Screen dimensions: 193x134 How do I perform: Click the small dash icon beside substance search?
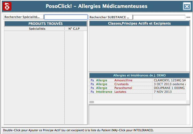[188, 17]
